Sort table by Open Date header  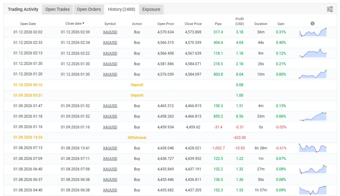coord(28,24)
